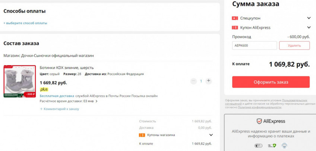Click the round blue security seal icon
The image size is (316, 151).
[x=284, y=145]
